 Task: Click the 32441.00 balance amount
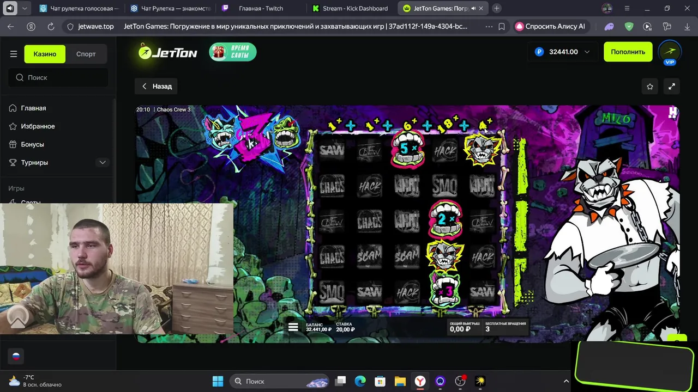(563, 52)
